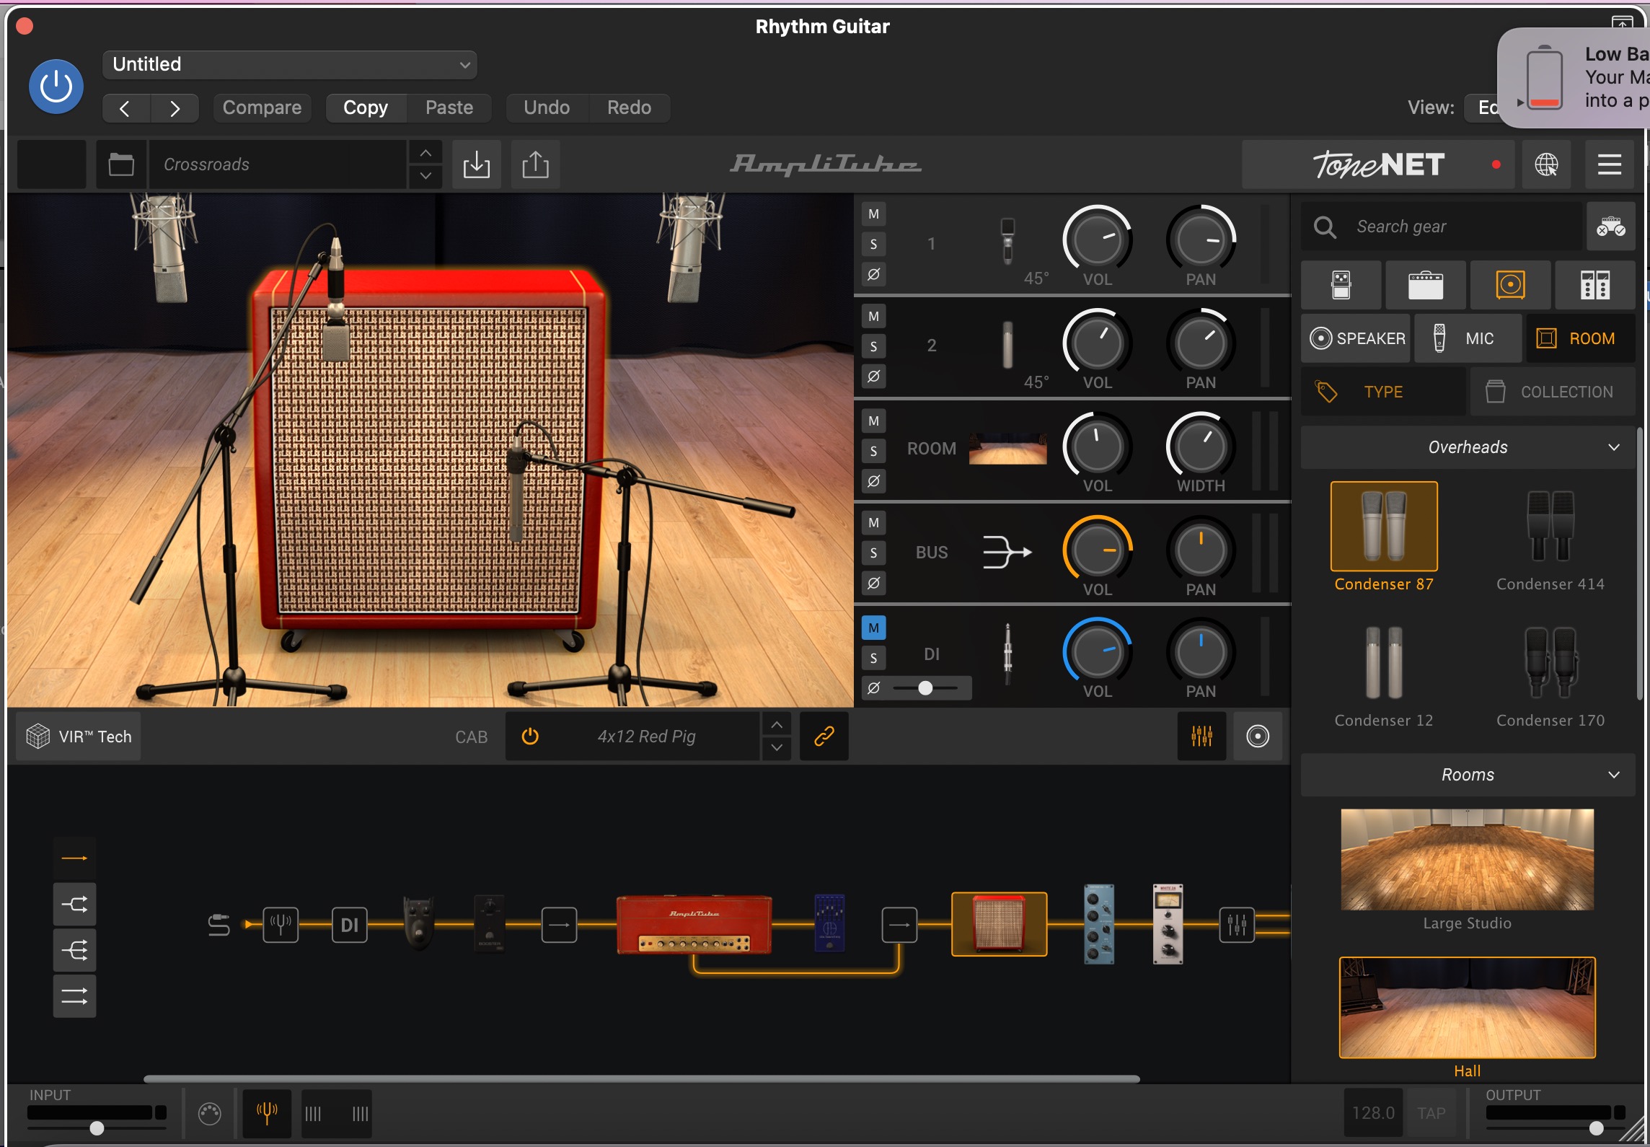Select the tuner block in signal chain

pyautogui.click(x=281, y=925)
